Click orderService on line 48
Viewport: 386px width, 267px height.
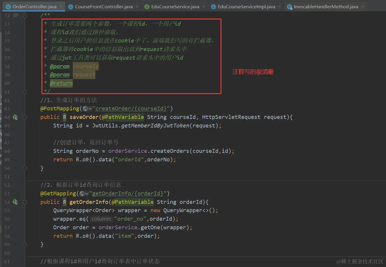pos(128,151)
